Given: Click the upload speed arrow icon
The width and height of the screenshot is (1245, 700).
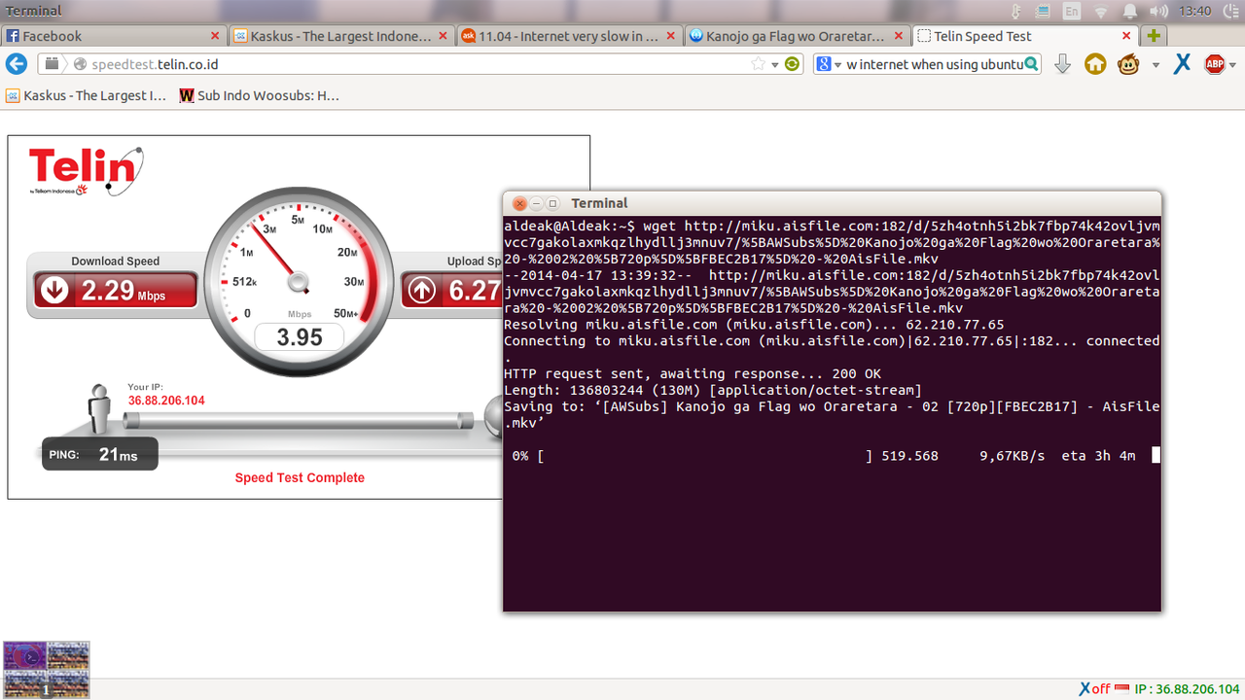Looking at the screenshot, I should click(421, 290).
